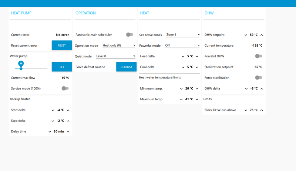Enable the Panasonic main scheduler switch
This screenshot has width=296, height=171.
[129, 34]
